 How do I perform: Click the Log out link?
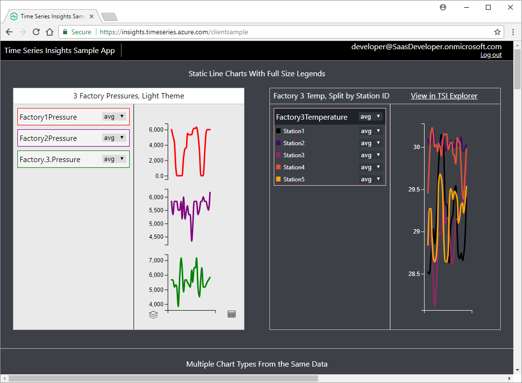[491, 55]
